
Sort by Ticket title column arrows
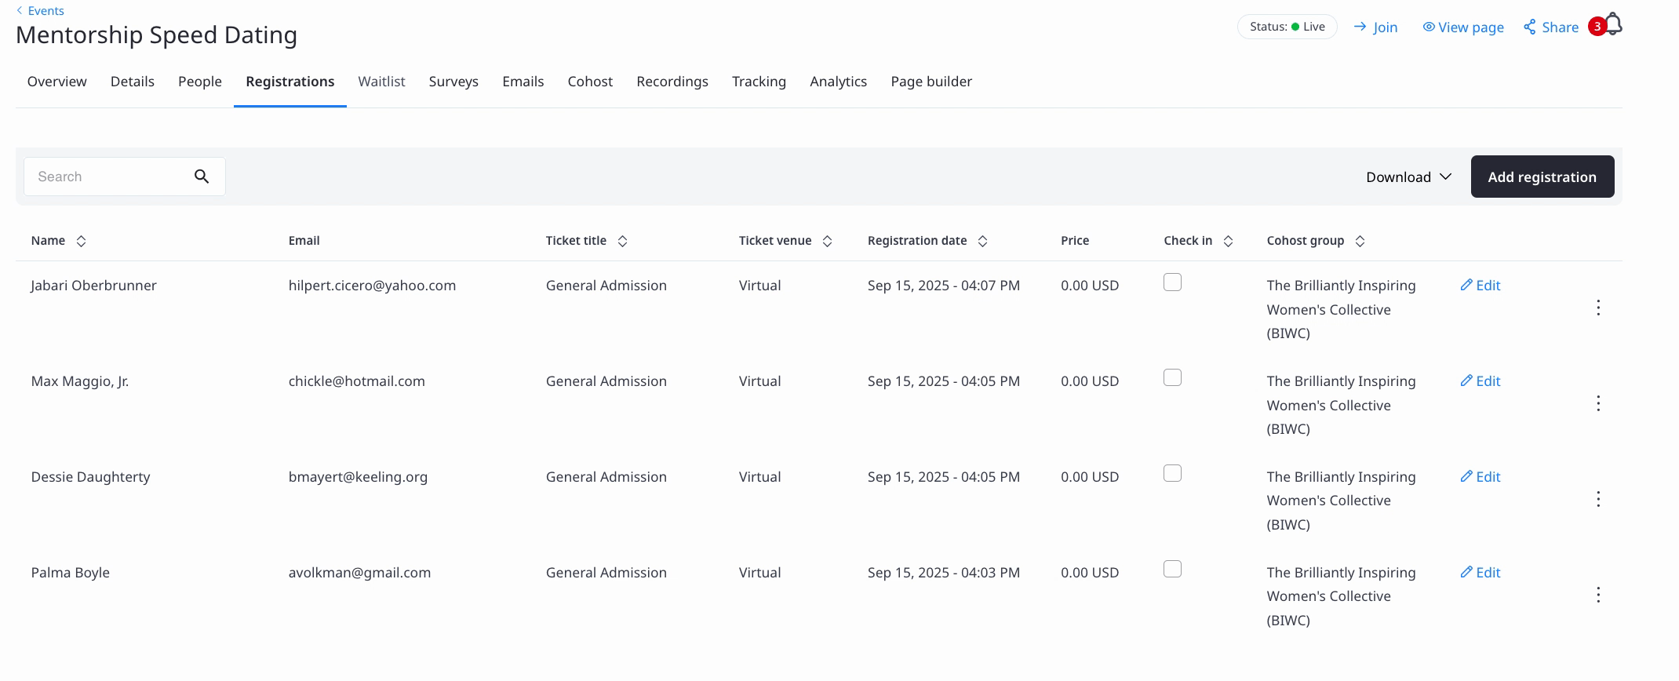622,242
